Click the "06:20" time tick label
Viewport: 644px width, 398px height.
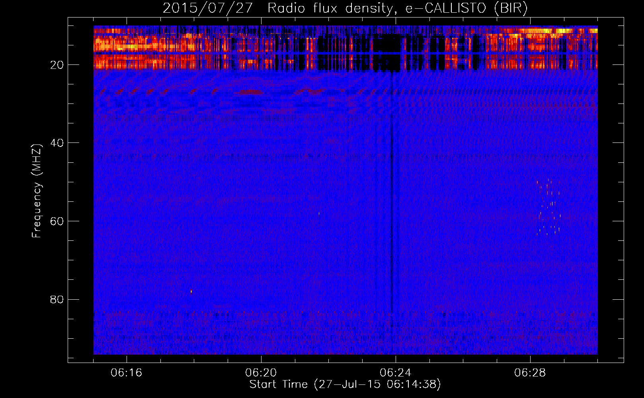261,373
